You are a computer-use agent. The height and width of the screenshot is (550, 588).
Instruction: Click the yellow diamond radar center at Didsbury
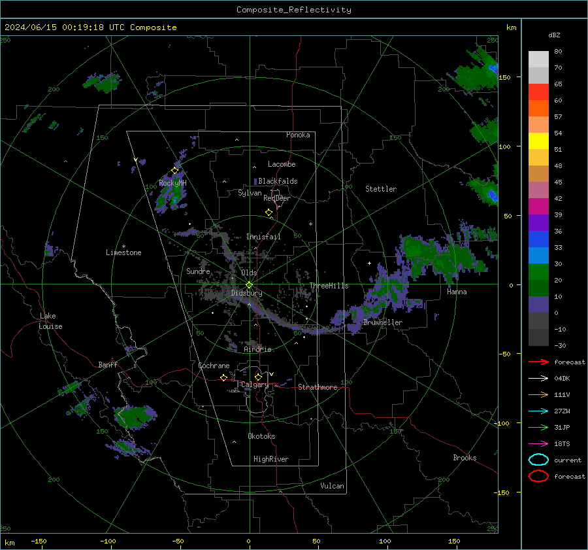pyautogui.click(x=249, y=285)
